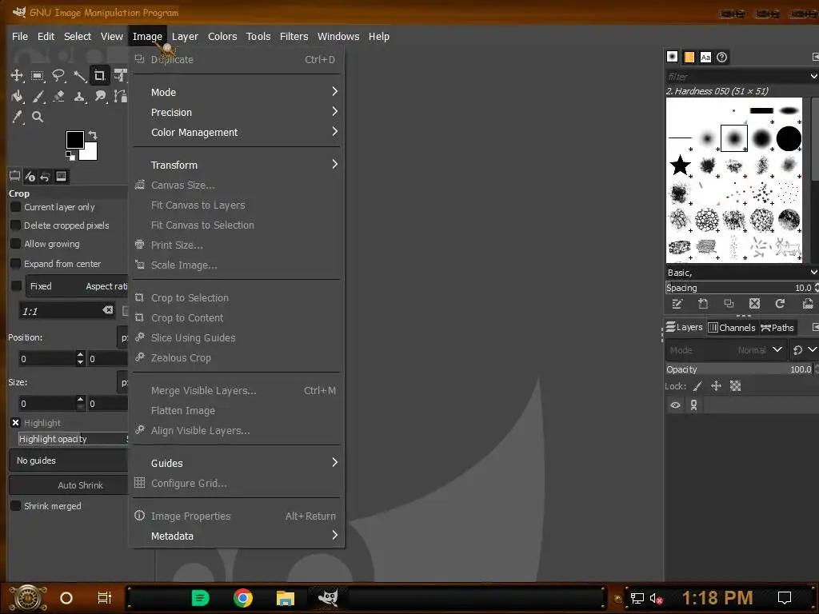This screenshot has height=614, width=819.
Task: Open the Images tab in toolbox dock
Action: (61, 177)
